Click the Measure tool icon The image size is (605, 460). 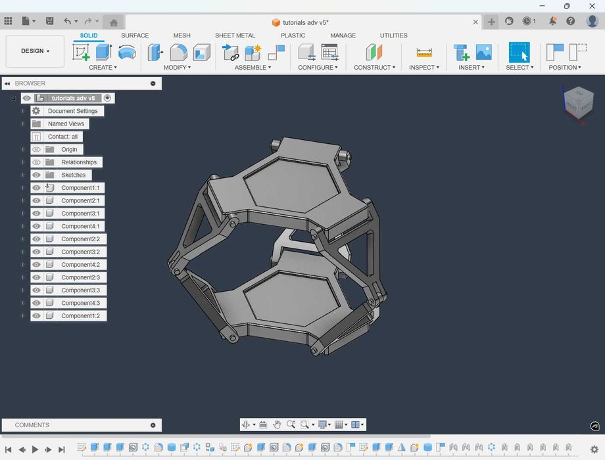tap(424, 53)
